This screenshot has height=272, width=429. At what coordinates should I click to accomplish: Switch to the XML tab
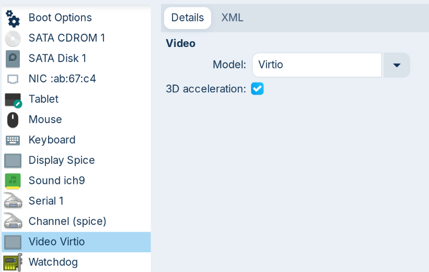[x=232, y=18]
